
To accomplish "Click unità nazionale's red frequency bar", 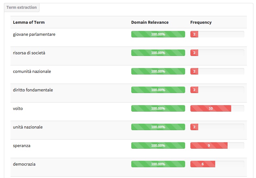I will point(194,127).
